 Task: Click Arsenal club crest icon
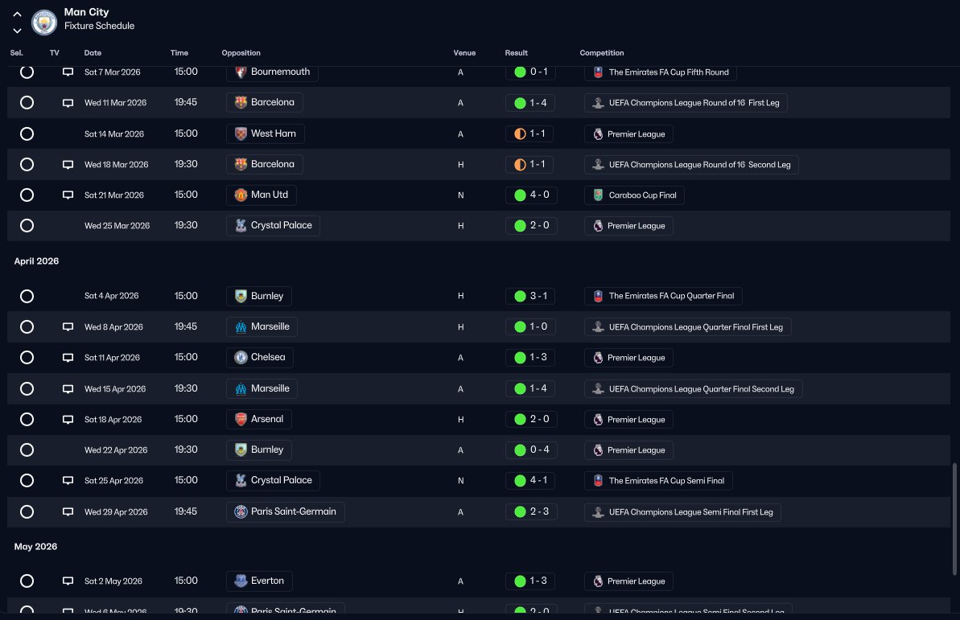pyautogui.click(x=241, y=419)
